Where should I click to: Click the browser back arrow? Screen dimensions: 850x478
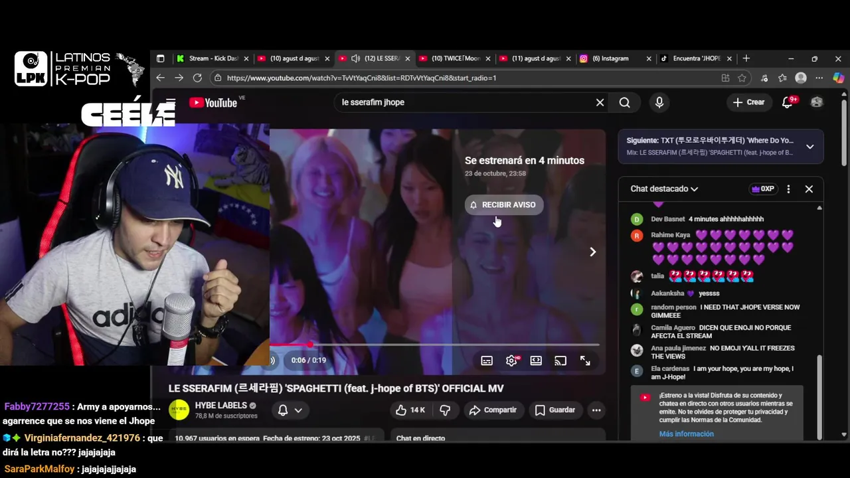(160, 78)
